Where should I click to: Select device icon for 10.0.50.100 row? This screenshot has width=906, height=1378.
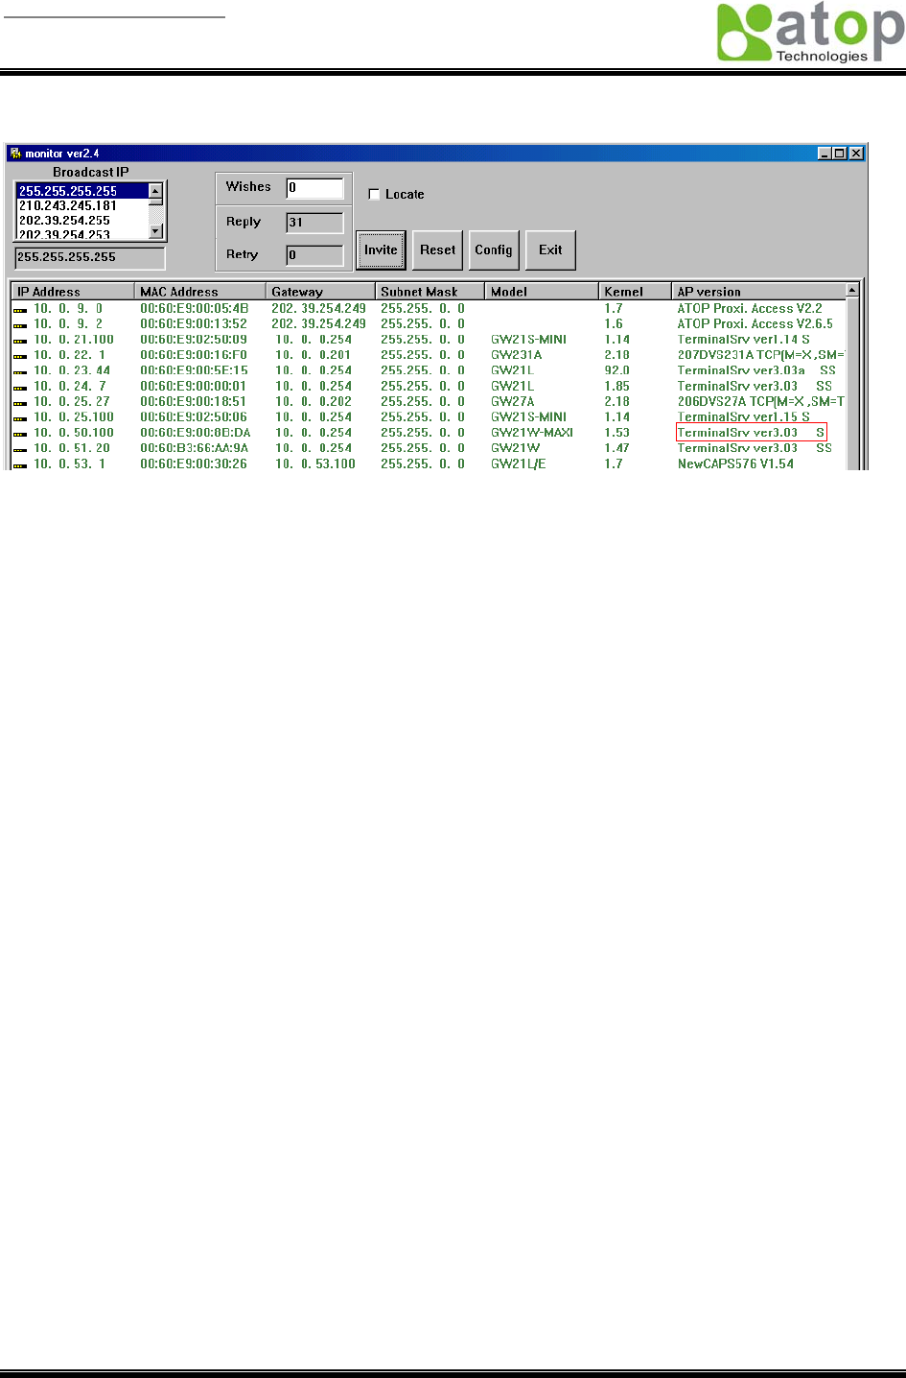pyautogui.click(x=20, y=434)
